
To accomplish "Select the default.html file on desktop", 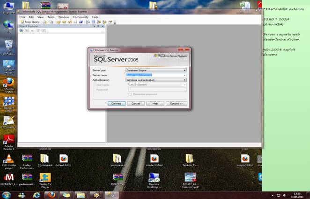I will 63,160.
